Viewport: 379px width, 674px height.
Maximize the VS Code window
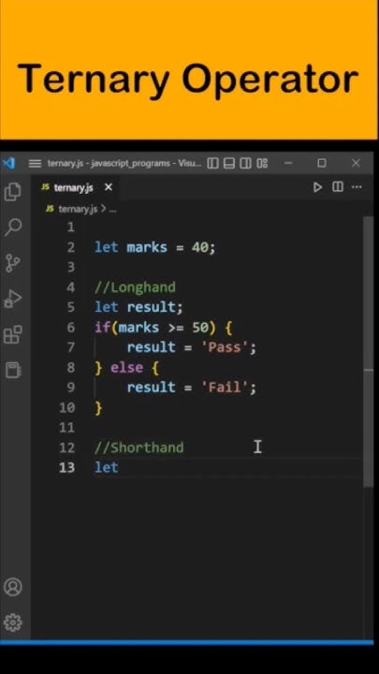pyautogui.click(x=321, y=163)
